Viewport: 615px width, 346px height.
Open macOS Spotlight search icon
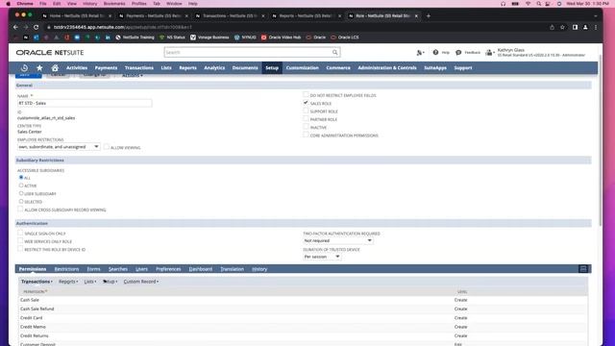point(538,4)
